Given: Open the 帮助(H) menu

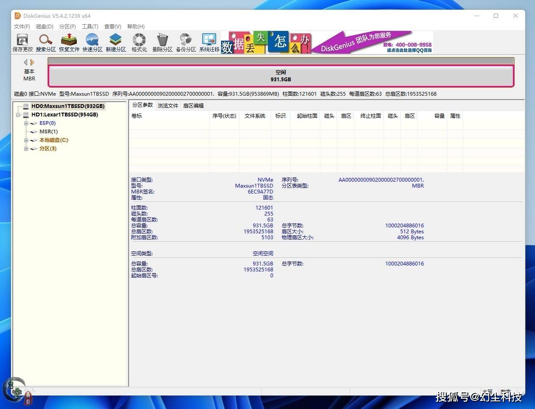Looking at the screenshot, I should [136, 26].
